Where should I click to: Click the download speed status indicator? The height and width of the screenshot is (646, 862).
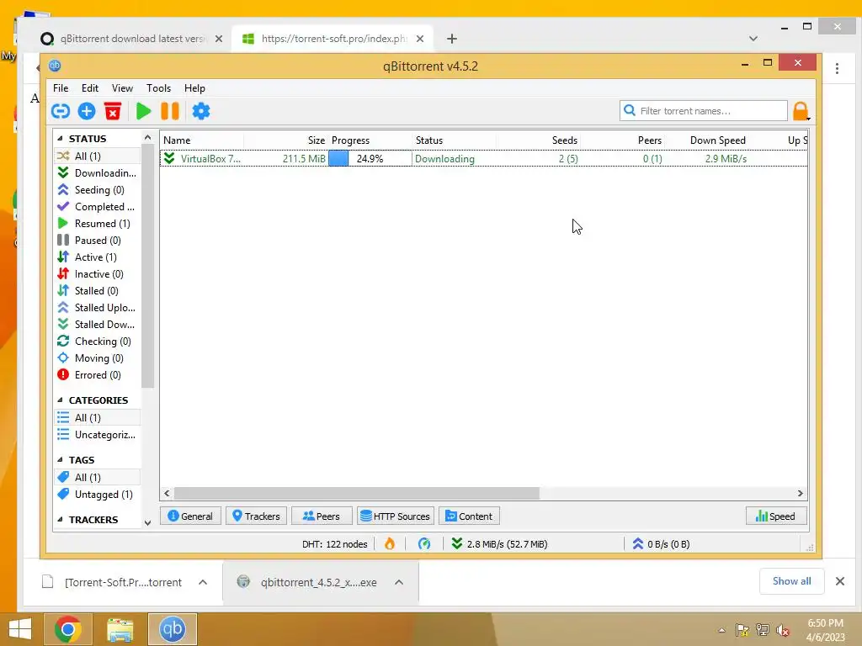pos(499,544)
